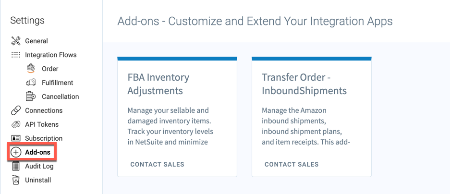Select the Integration Flows menu label
450x194 pixels.
tap(51, 55)
